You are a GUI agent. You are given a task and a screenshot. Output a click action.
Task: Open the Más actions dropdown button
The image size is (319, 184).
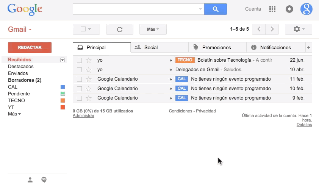[x=153, y=29]
